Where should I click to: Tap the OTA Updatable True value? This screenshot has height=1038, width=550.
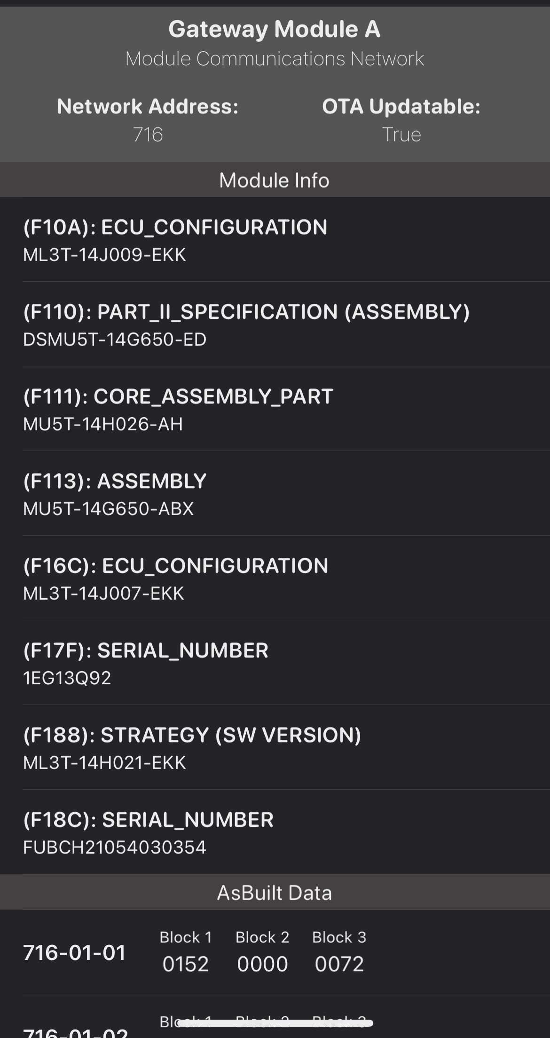tap(401, 135)
